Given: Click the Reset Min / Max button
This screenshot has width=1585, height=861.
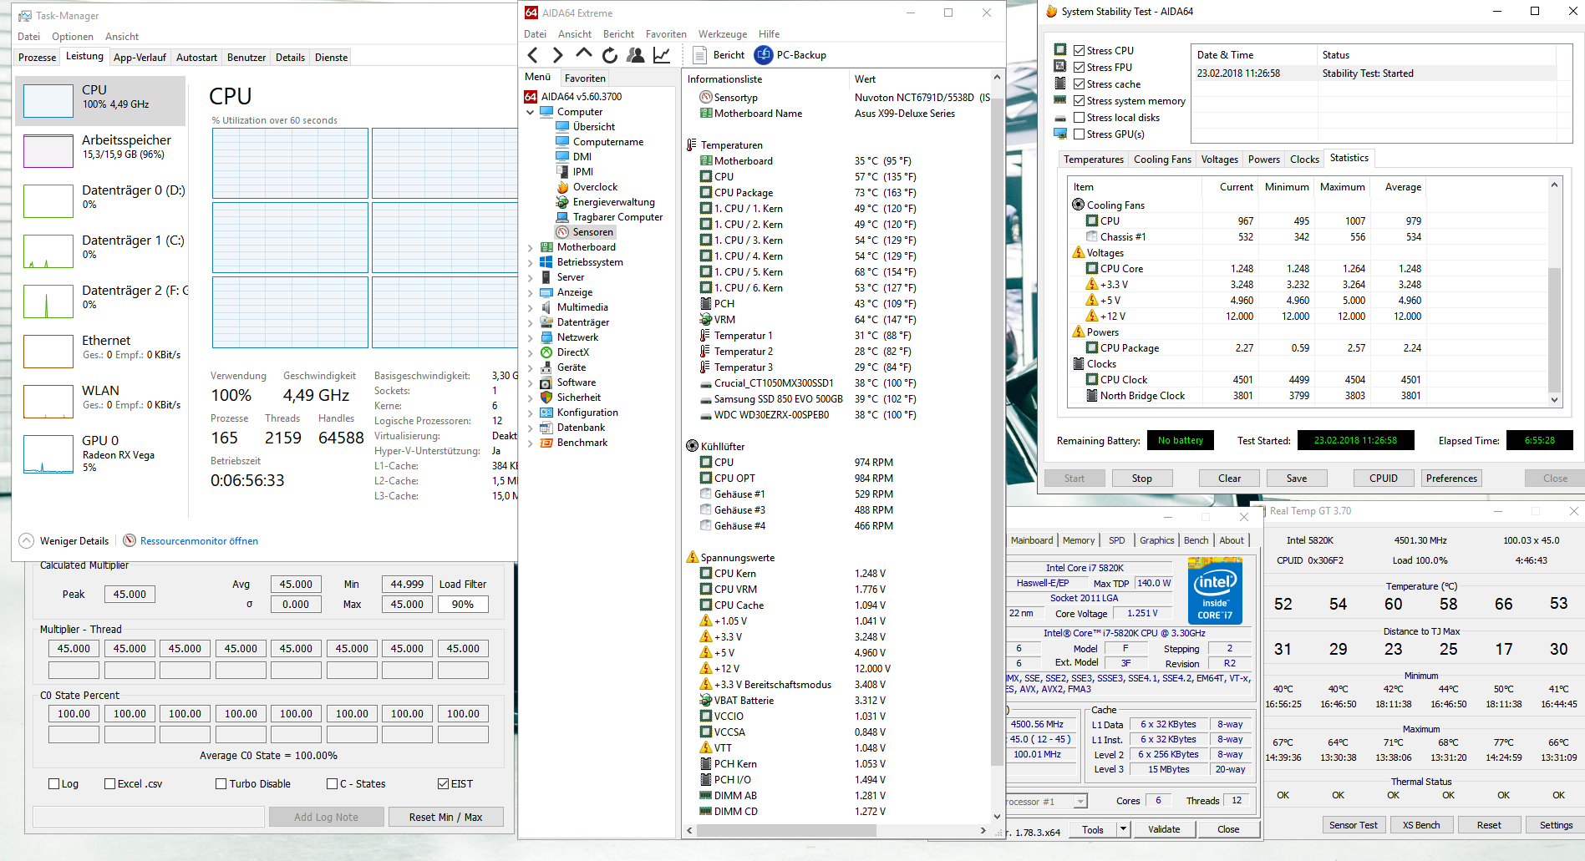Looking at the screenshot, I should coord(445,817).
